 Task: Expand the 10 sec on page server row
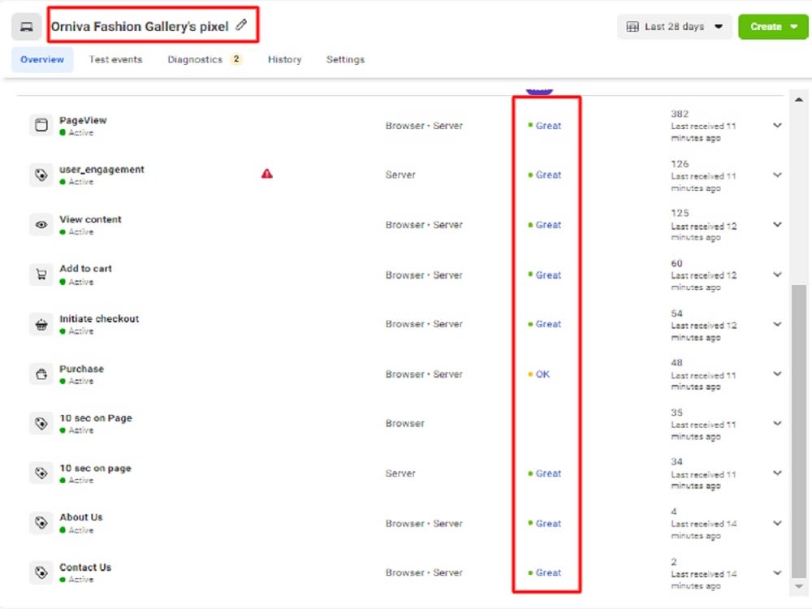pos(777,473)
